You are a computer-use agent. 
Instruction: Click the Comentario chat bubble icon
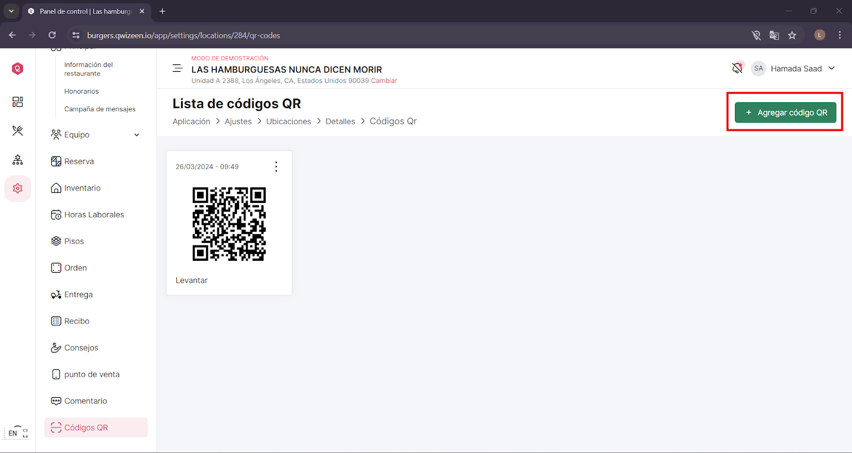tap(56, 401)
